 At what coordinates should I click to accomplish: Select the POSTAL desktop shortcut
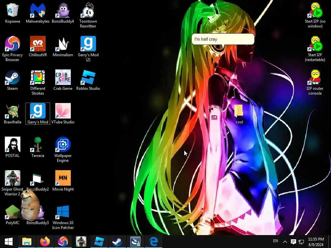(13, 147)
